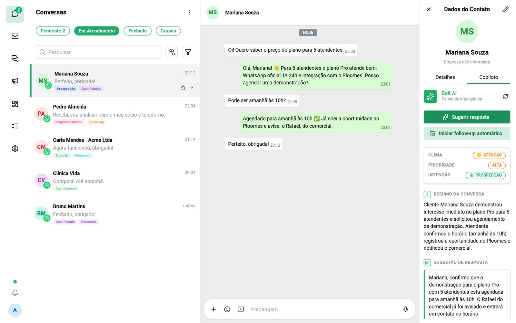Screen dimensions: 516x323
Task: Open the internal chat bubbles sidebar icon
Action: tap(15, 58)
